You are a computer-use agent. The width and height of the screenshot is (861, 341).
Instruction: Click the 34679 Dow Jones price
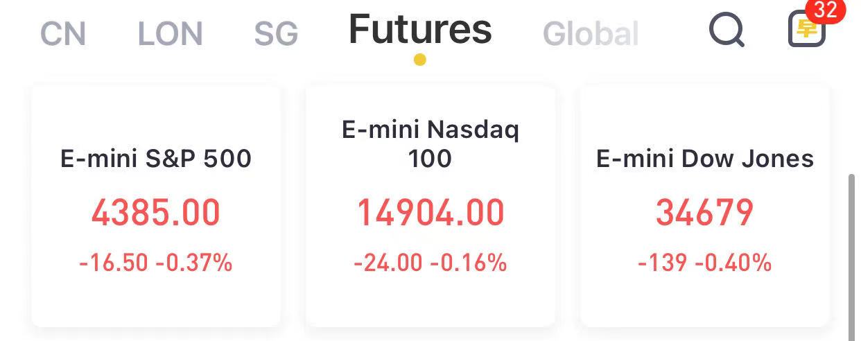(705, 213)
